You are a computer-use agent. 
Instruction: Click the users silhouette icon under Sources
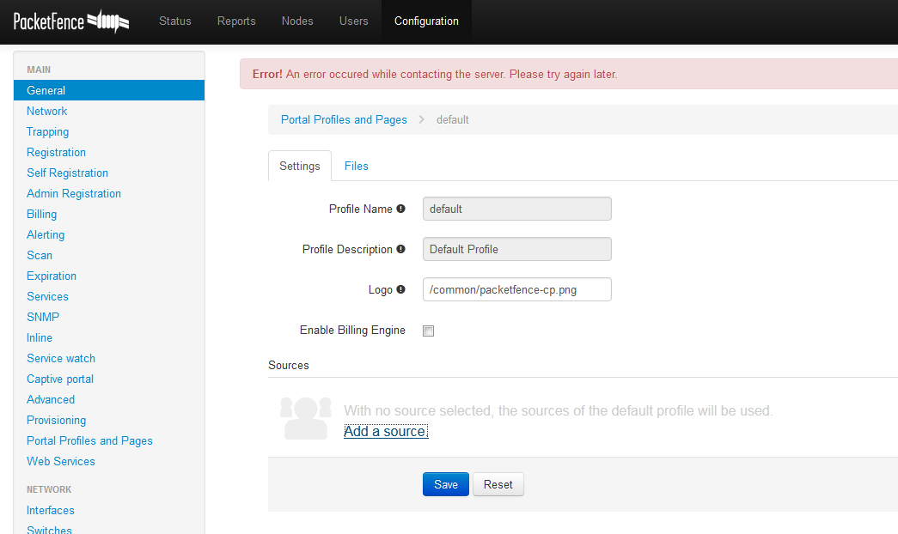click(305, 418)
